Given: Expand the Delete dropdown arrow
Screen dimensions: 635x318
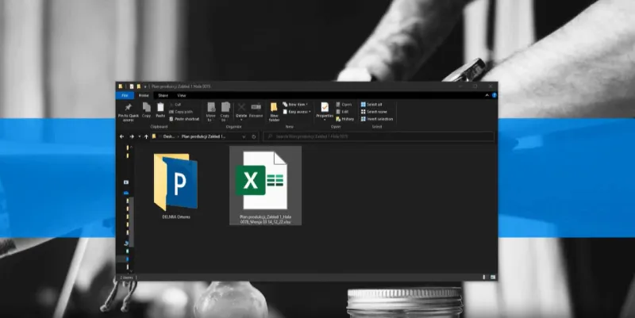Looking at the screenshot, I should [241, 120].
